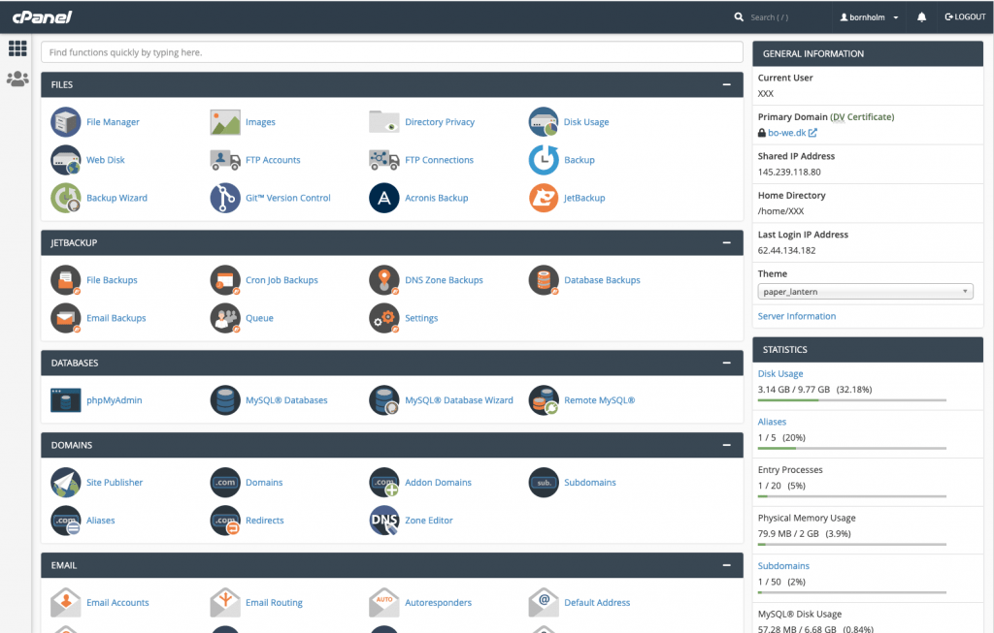
Task: Start the MySQL Database Wizard
Action: click(459, 399)
